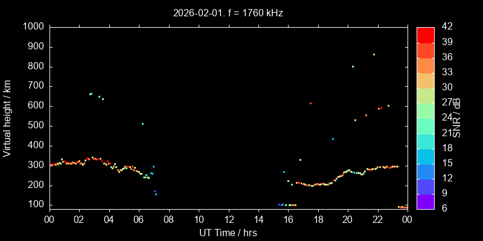Click the 'UT Time / hrs' axis label
The height and width of the screenshot is (241, 483).
point(228,232)
